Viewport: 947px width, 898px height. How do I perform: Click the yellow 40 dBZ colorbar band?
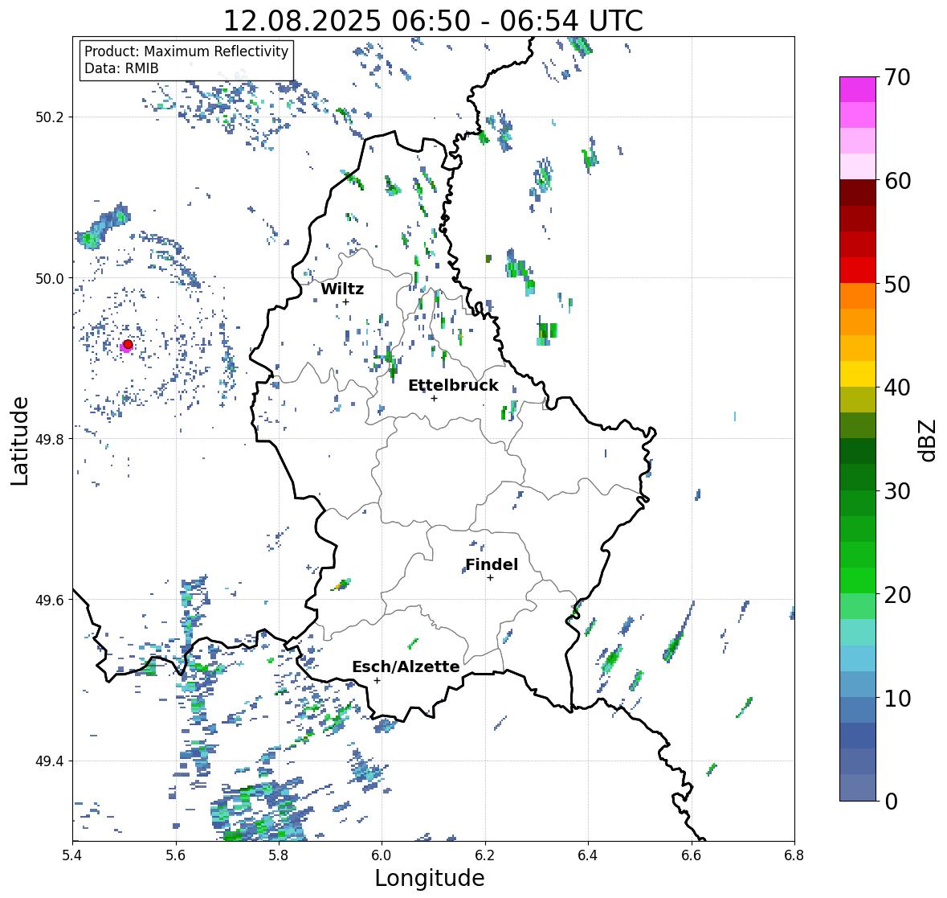[x=858, y=374]
